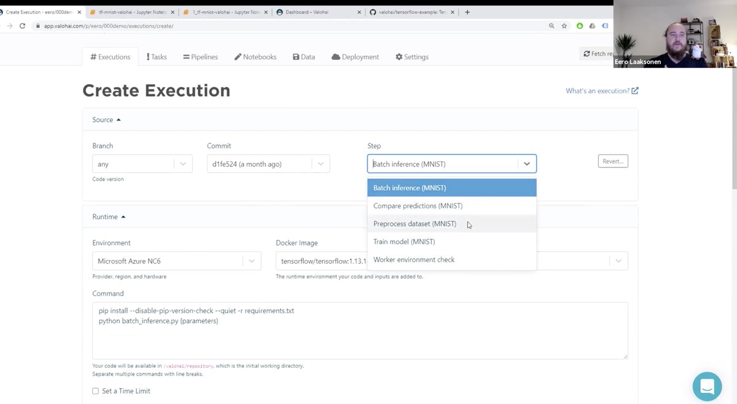
Task: Open the Commit dropdown
Action: 320,164
